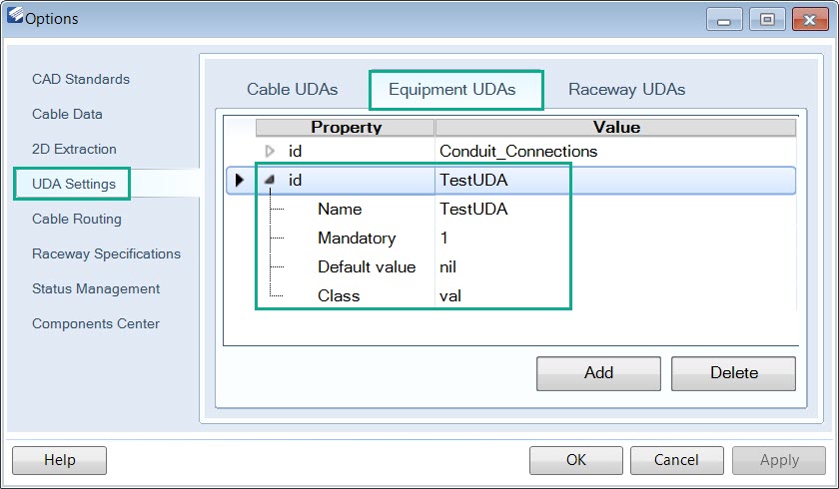Collapse the TestUDA id row
This screenshot has height=489, width=839.
click(270, 180)
